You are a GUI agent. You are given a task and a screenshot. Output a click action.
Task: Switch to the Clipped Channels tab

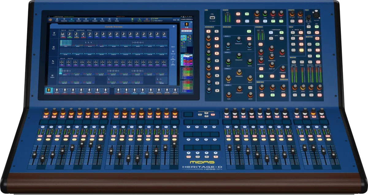click(80, 30)
